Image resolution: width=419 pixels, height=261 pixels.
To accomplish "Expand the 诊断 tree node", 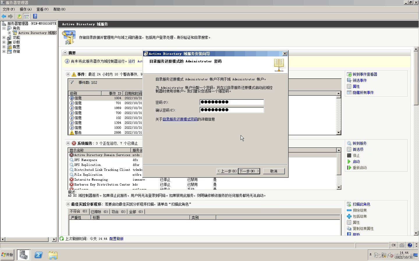I will [4, 42].
